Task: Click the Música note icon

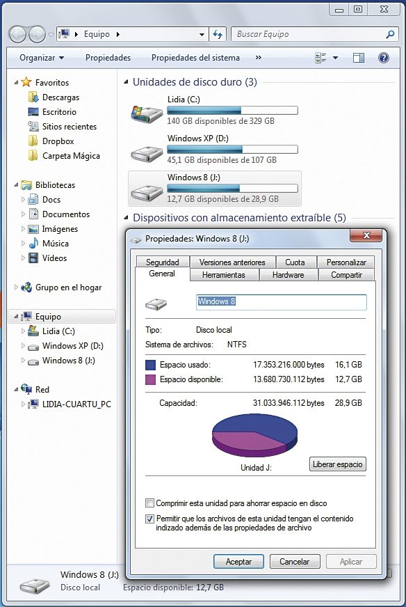Action: (x=33, y=243)
